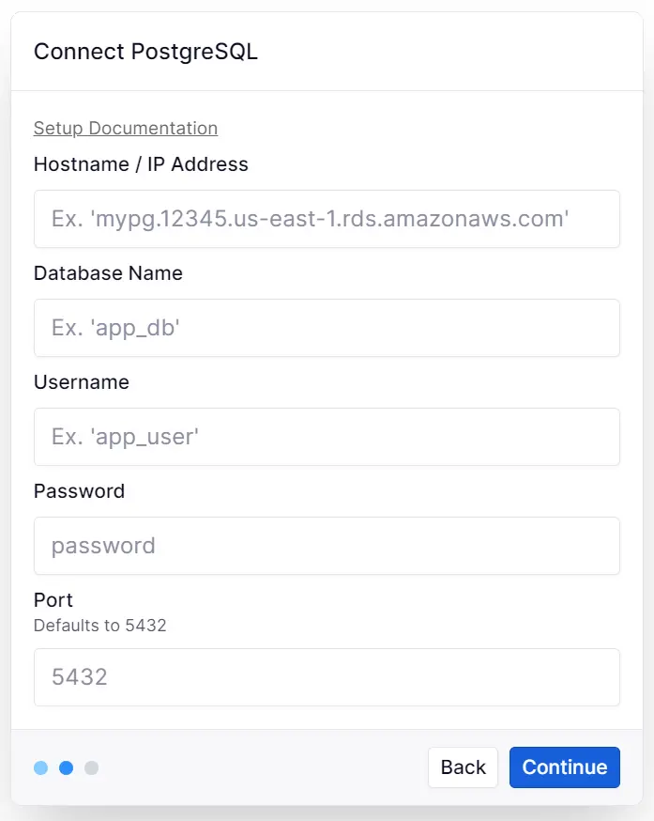Click the Password field label
The image size is (654, 821).
pos(79,491)
